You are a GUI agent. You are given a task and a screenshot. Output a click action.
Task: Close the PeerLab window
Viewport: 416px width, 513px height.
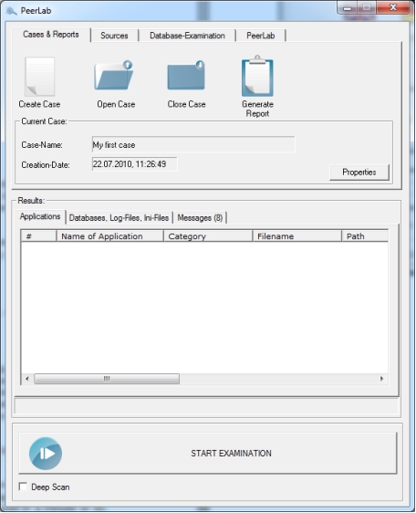393,7
